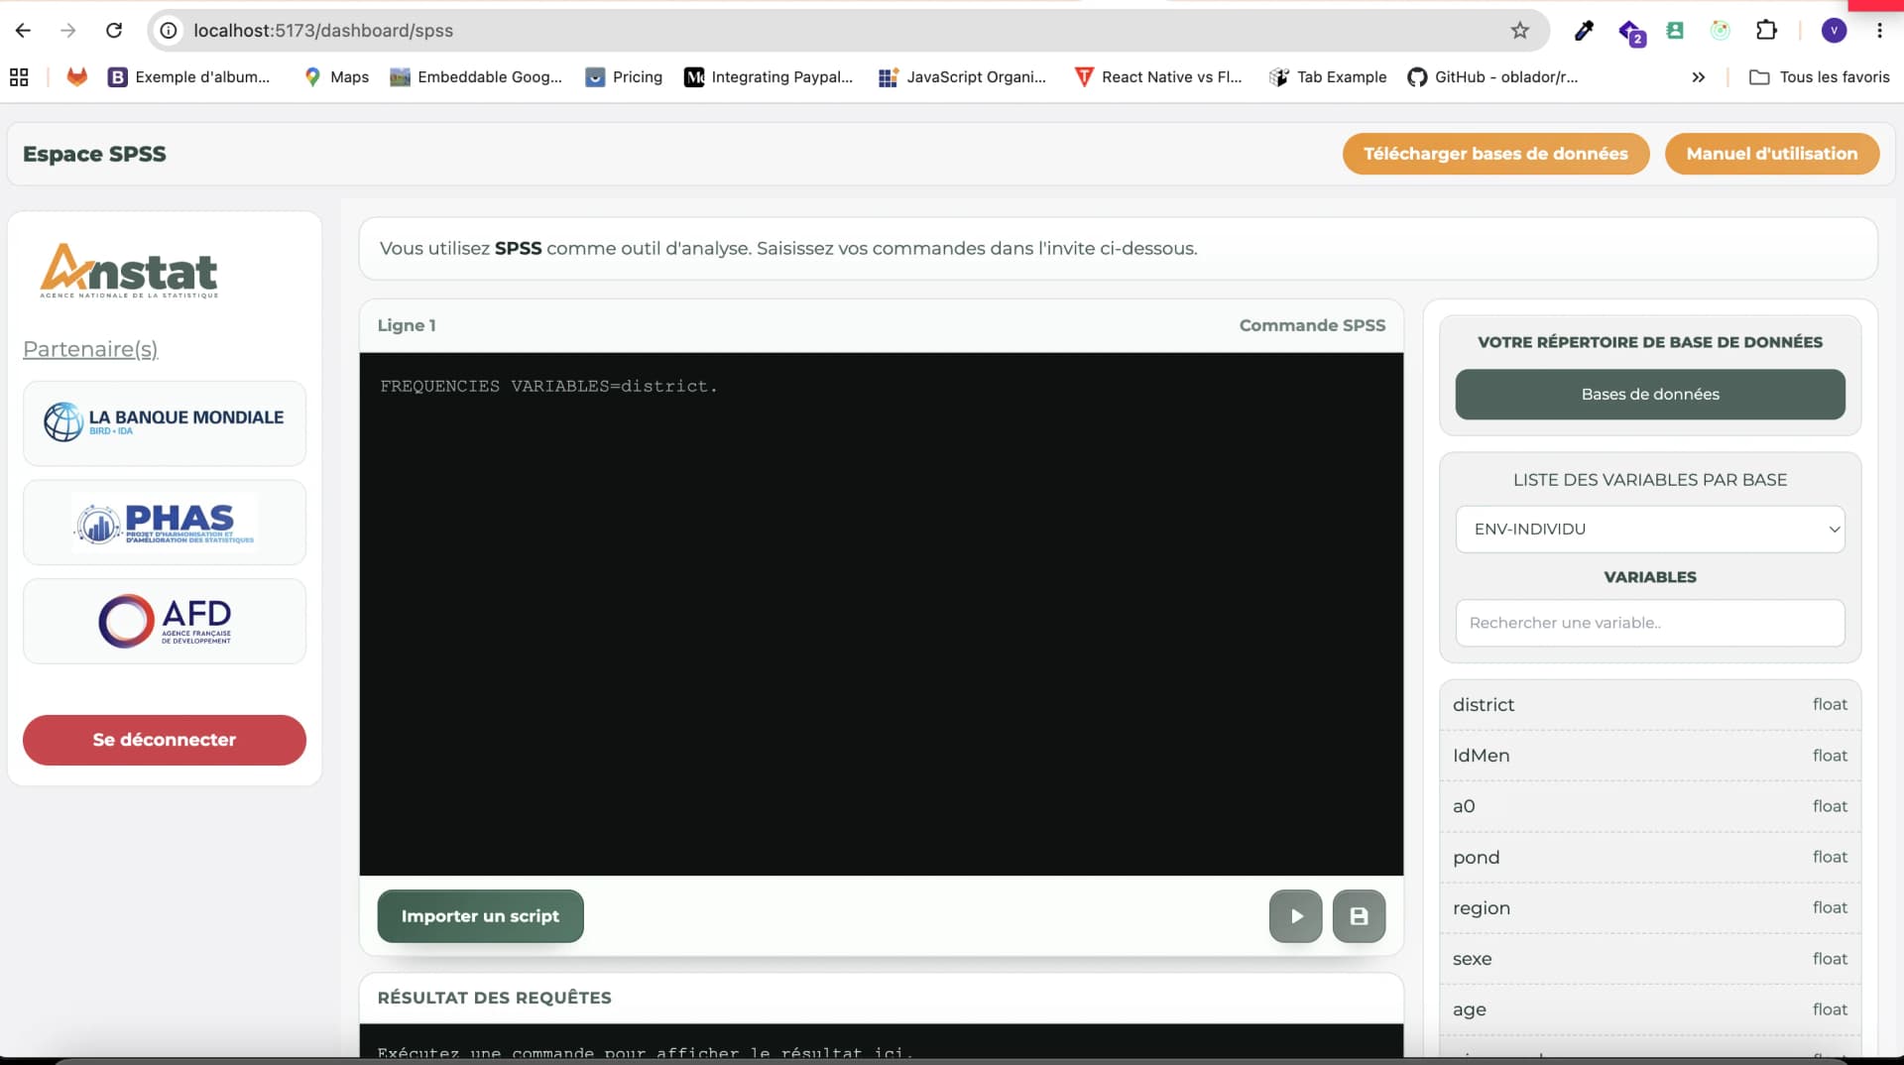The image size is (1904, 1065).
Task: Click the Partenaire(s) link
Action: click(x=90, y=349)
